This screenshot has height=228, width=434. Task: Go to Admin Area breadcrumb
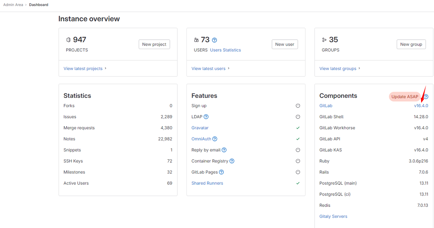pos(13,5)
